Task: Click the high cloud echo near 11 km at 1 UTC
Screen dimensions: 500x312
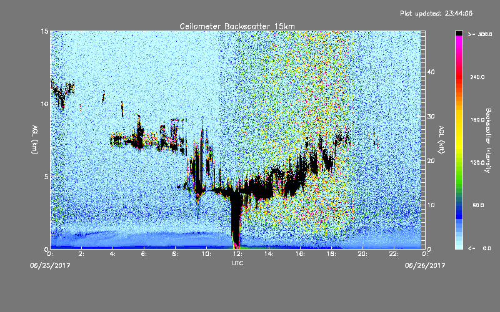Action: [62, 93]
